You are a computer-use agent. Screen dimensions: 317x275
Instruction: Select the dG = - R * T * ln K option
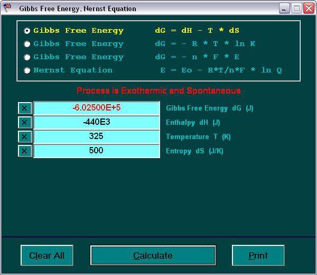click(27, 44)
